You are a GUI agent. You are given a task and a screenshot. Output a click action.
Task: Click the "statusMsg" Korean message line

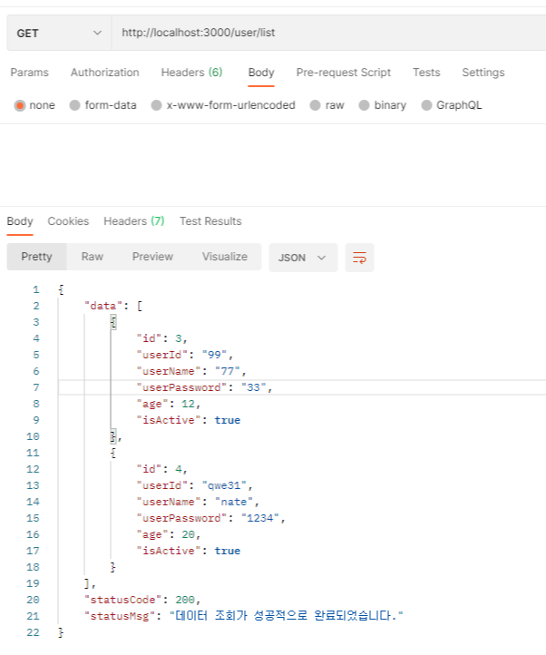click(x=244, y=616)
